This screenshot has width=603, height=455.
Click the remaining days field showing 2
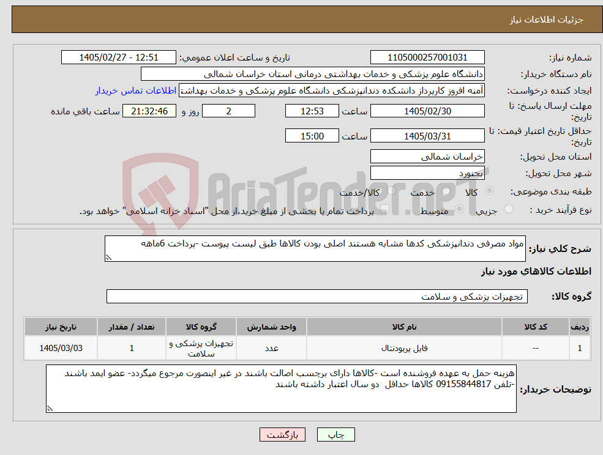(x=228, y=111)
